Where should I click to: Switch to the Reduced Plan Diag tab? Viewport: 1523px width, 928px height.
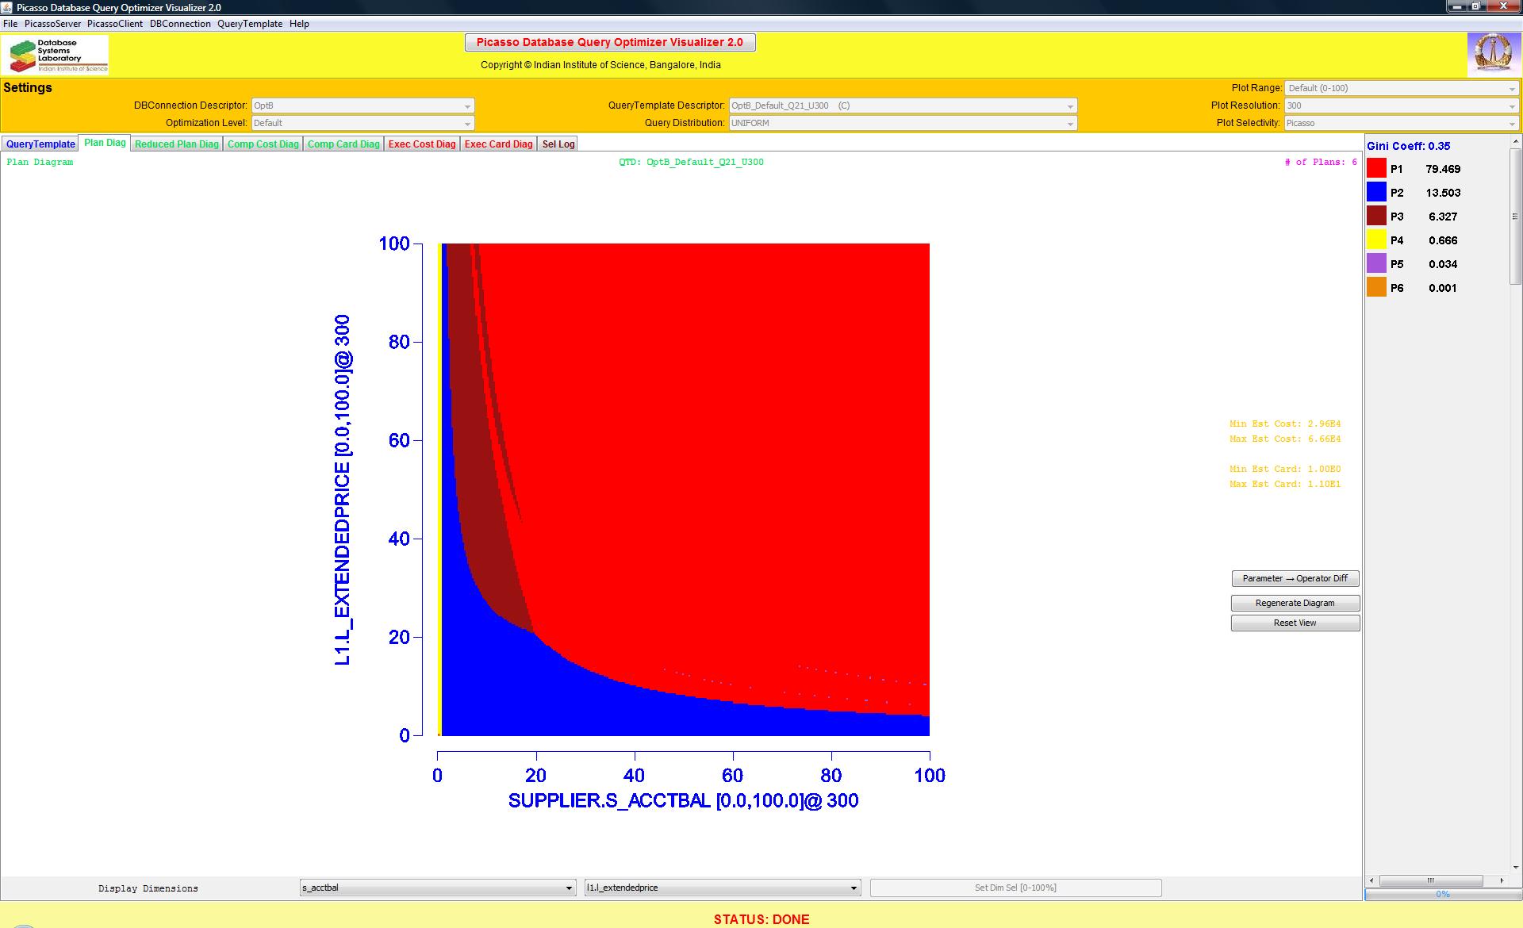176,144
